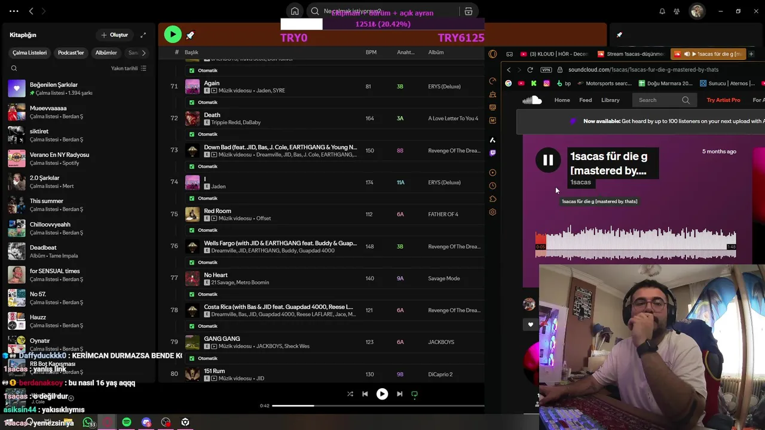Open the SoundCloud Home menu item
Viewport: 765px width, 430px height.
click(x=562, y=100)
